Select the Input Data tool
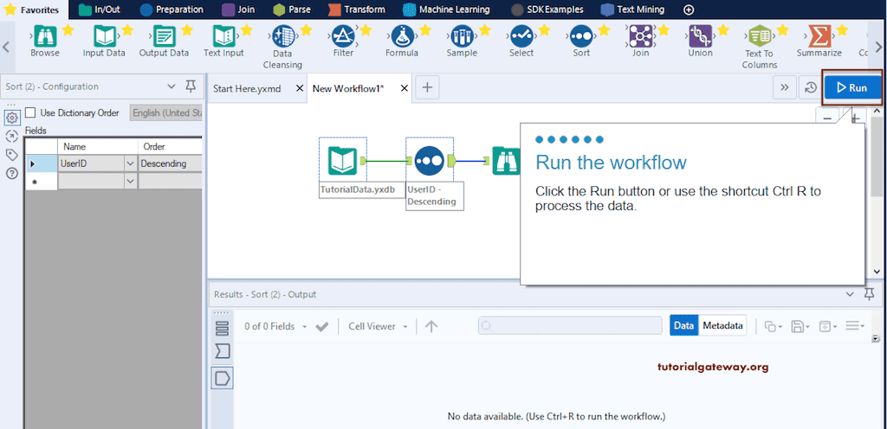Screen dimensions: 887x429 [105, 36]
